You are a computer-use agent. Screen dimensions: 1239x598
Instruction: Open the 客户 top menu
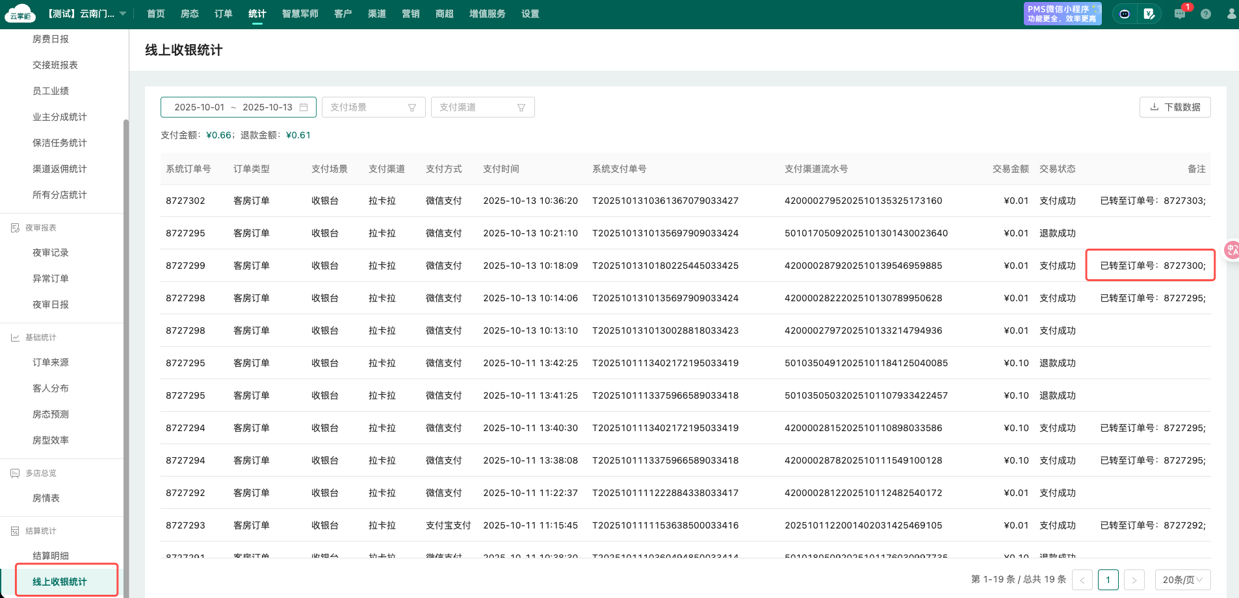pyautogui.click(x=343, y=14)
